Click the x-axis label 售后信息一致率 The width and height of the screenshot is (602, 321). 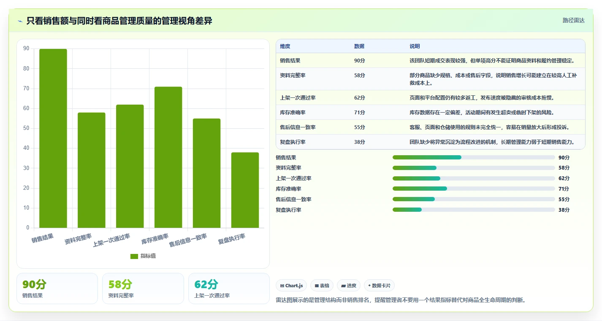coord(188,240)
